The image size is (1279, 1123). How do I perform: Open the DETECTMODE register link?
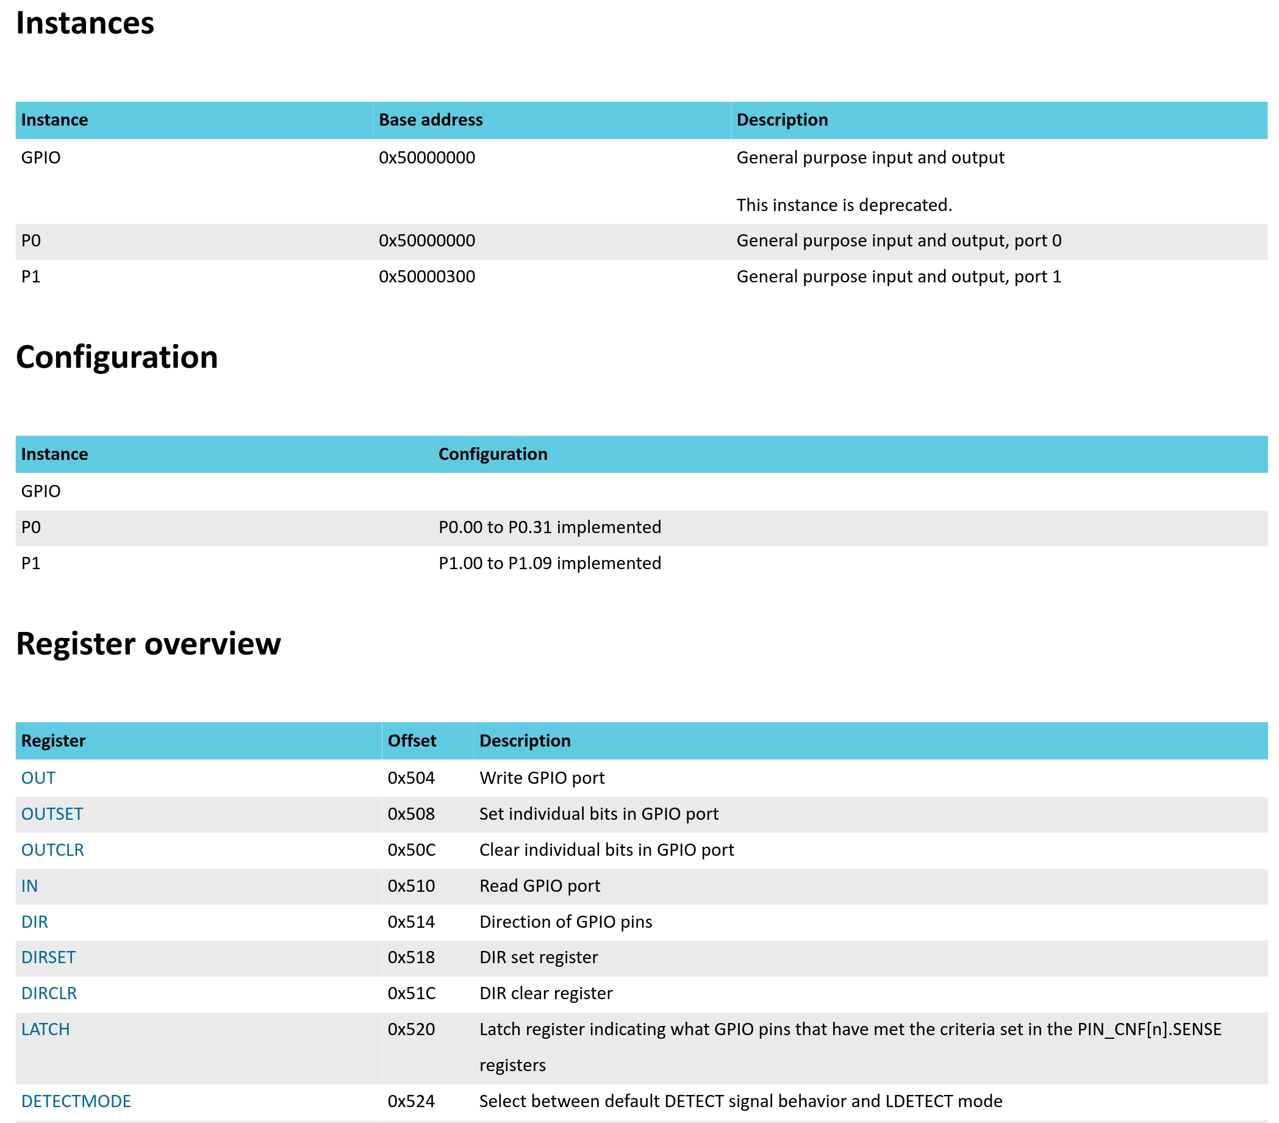pyautogui.click(x=76, y=1101)
